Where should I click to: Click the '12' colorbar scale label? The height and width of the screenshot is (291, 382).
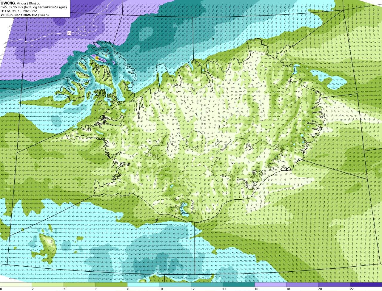(x=193, y=289)
